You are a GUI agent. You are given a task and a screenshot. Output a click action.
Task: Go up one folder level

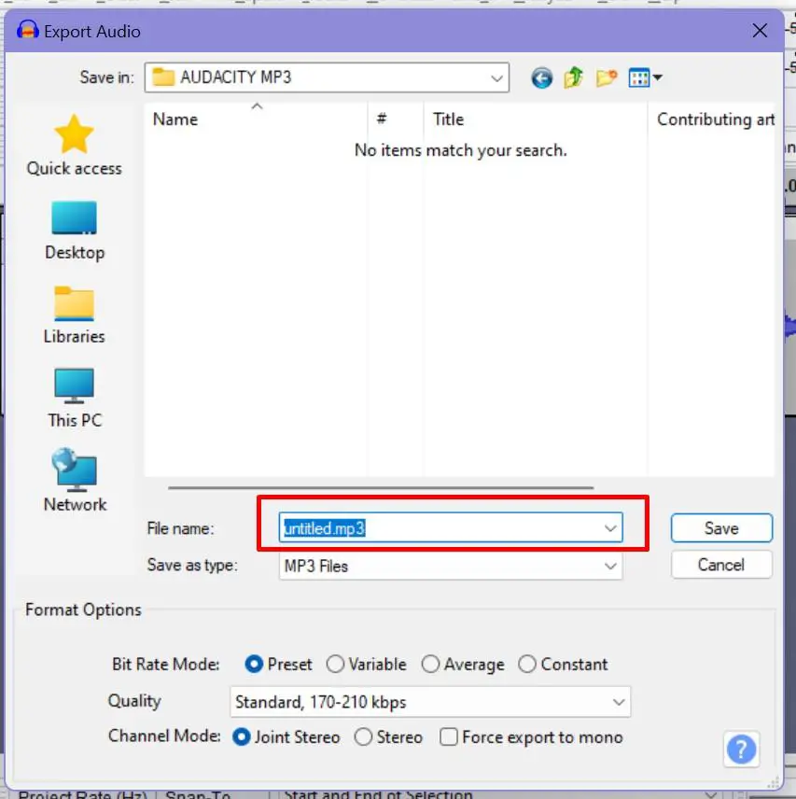[x=574, y=78]
